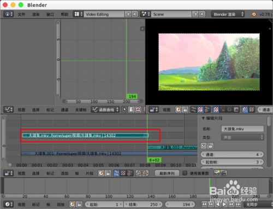This screenshot has width=273, height=209.
Task: Select the 大雄兔.002 strip
Action: point(173,147)
